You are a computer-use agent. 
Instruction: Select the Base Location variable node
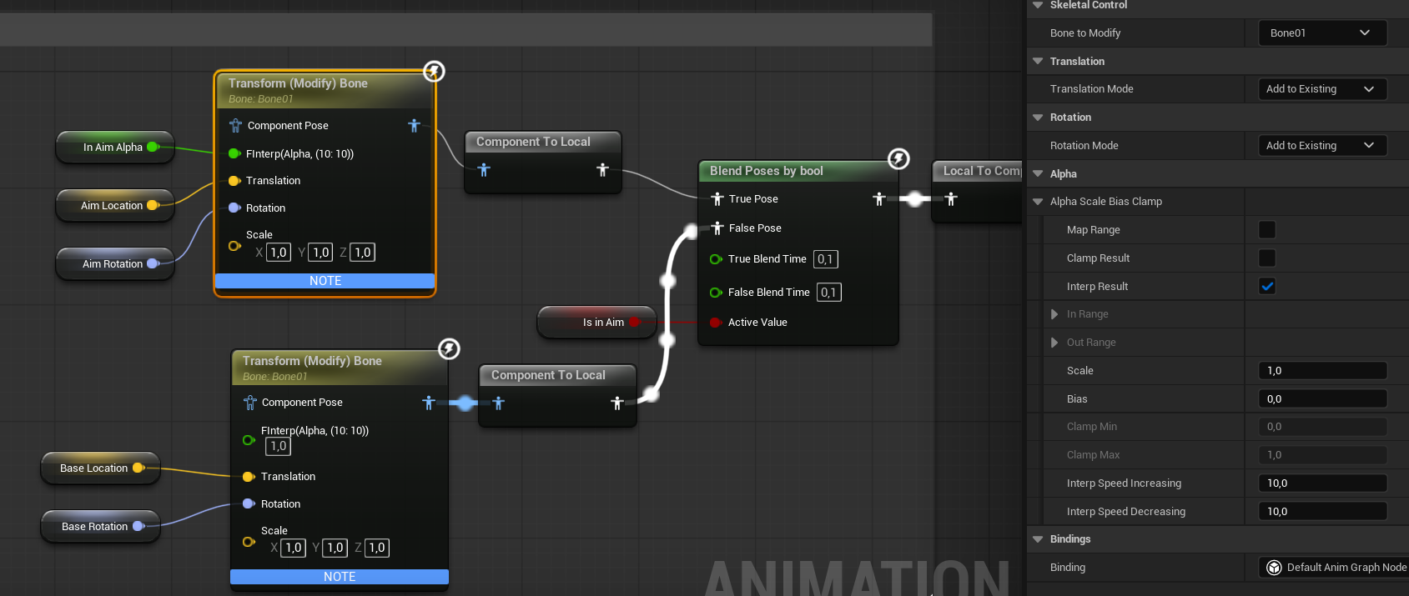[93, 468]
